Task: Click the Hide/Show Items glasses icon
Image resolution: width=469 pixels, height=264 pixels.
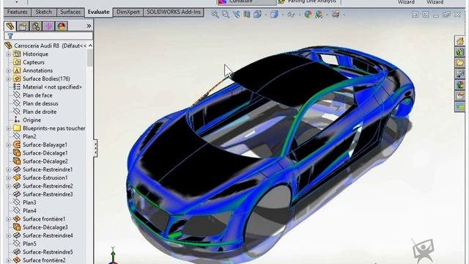Action: coord(291,15)
